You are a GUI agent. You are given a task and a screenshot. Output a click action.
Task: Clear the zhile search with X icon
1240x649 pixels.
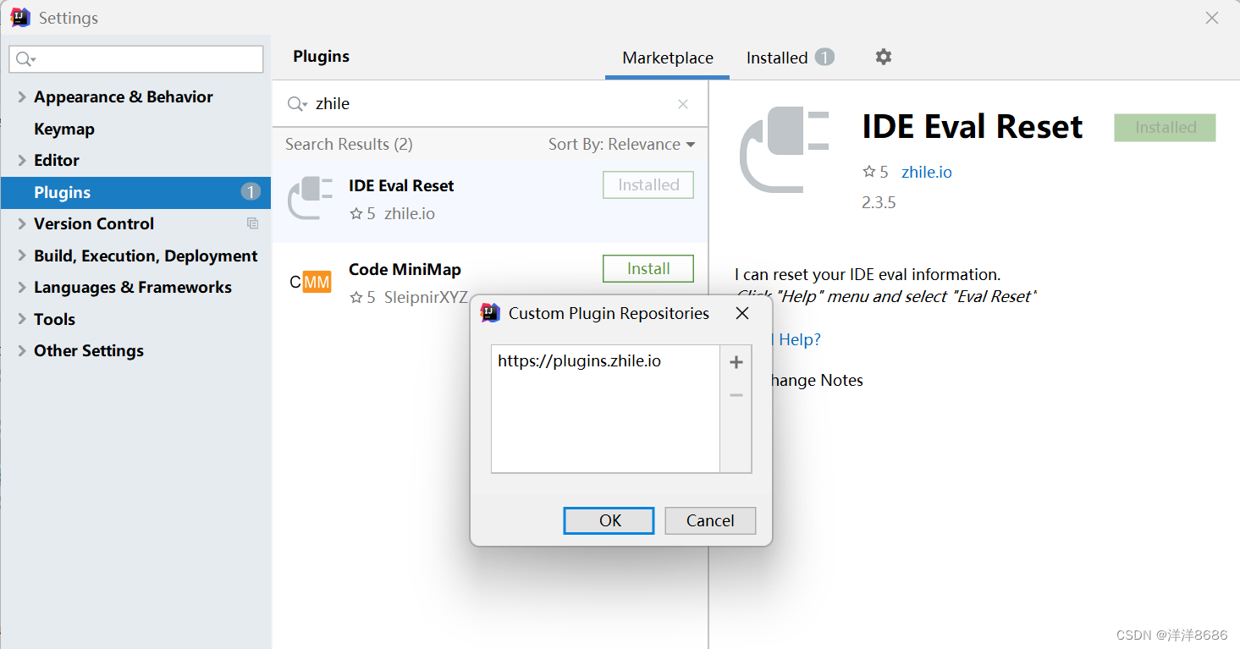[x=683, y=104]
